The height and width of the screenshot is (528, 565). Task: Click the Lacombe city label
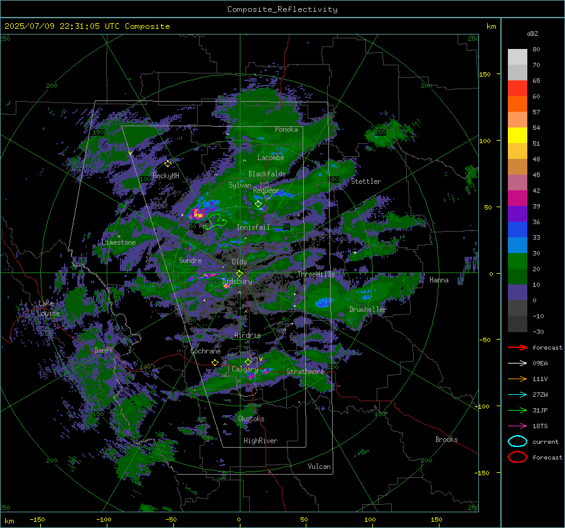(271, 158)
